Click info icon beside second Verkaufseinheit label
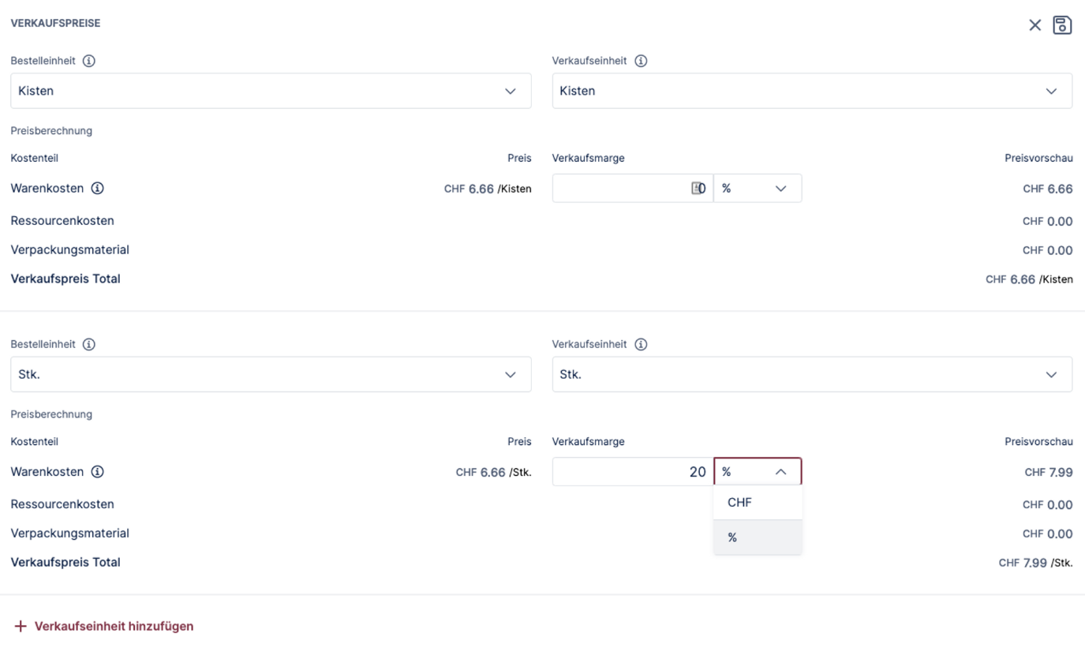 tap(641, 344)
